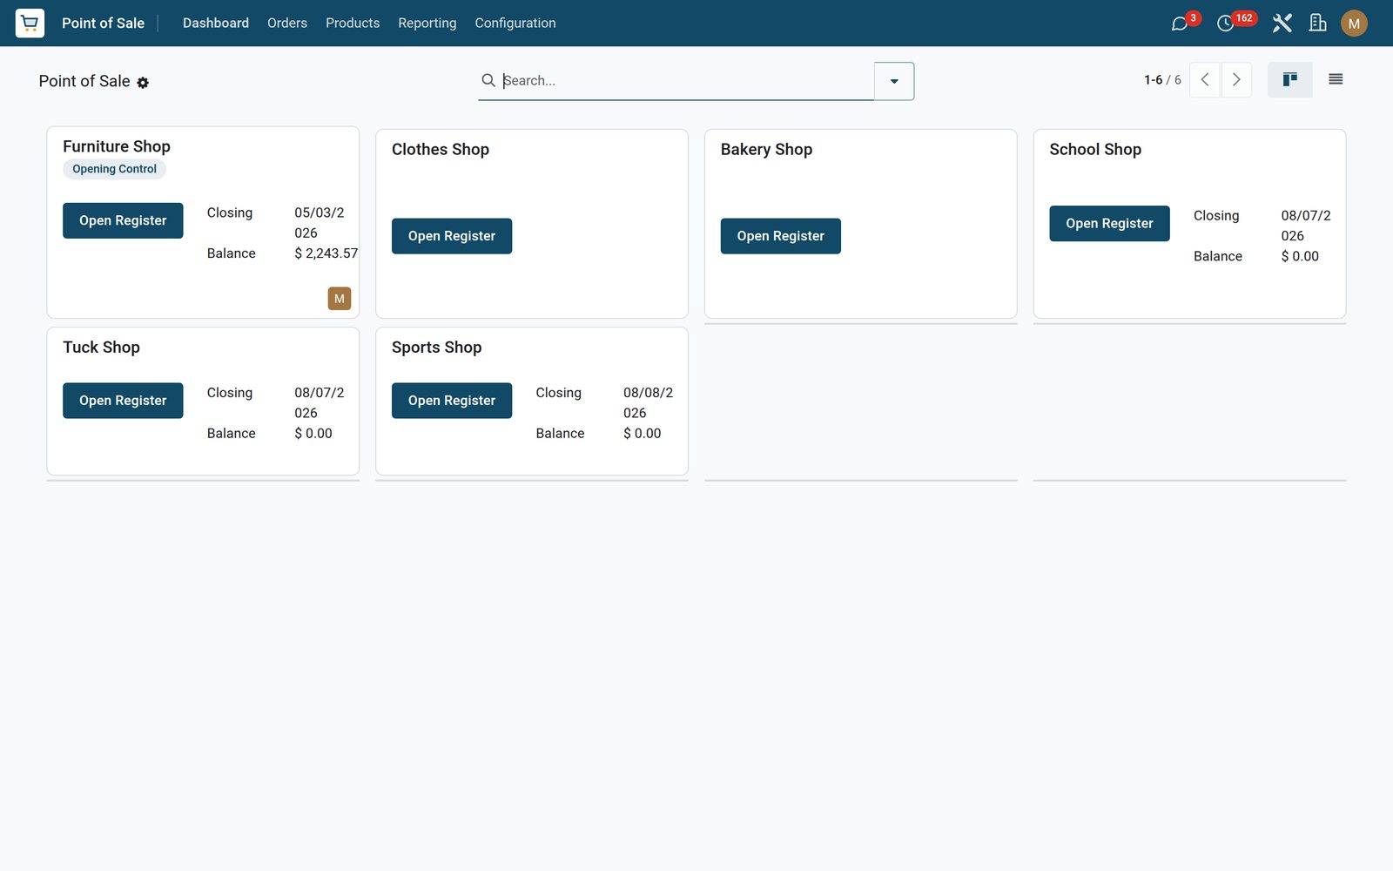Viewport: 1393px width, 871px height.
Task: Click Furniture Shop closing date 05/03/2026
Action: point(319,223)
